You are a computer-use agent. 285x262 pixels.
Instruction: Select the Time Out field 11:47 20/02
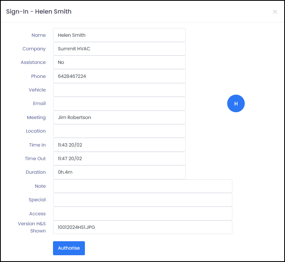tap(119, 159)
